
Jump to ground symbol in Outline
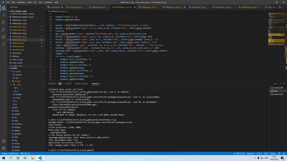[x=17, y=134]
